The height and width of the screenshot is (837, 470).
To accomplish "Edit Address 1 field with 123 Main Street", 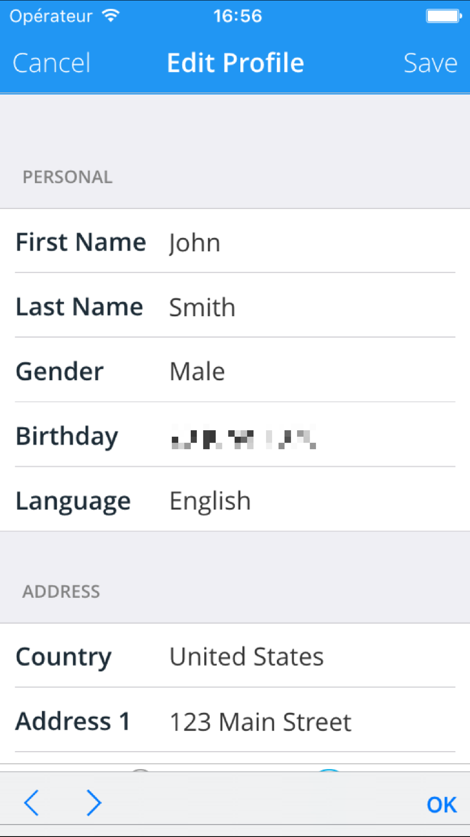I will (235, 720).
